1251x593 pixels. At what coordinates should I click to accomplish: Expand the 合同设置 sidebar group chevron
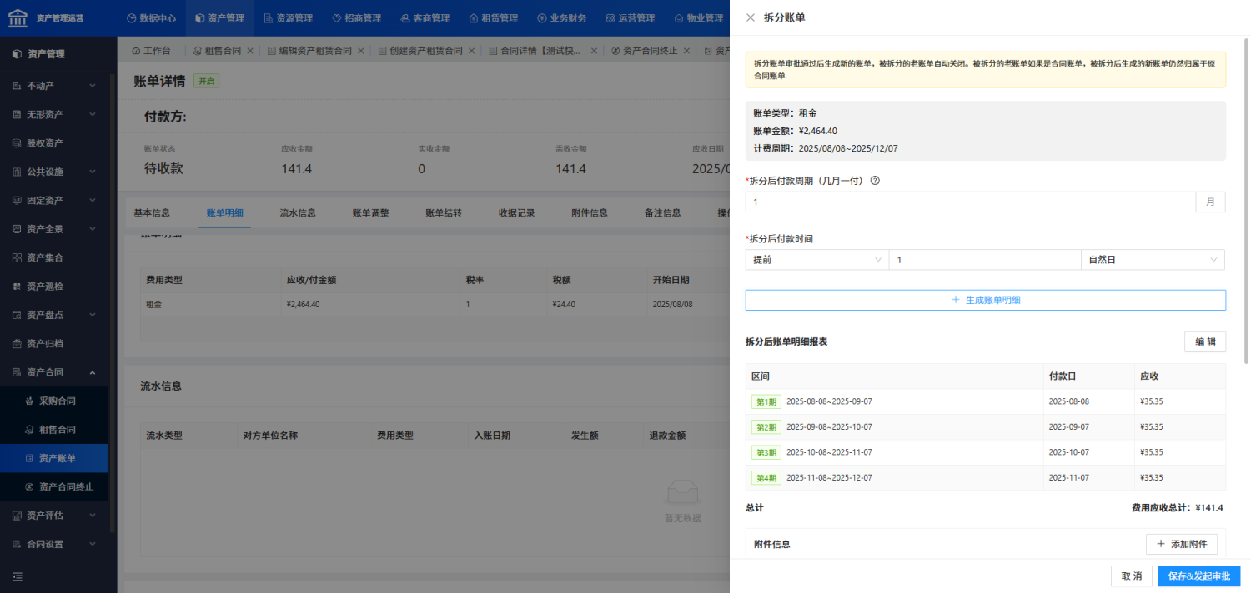[x=93, y=544]
